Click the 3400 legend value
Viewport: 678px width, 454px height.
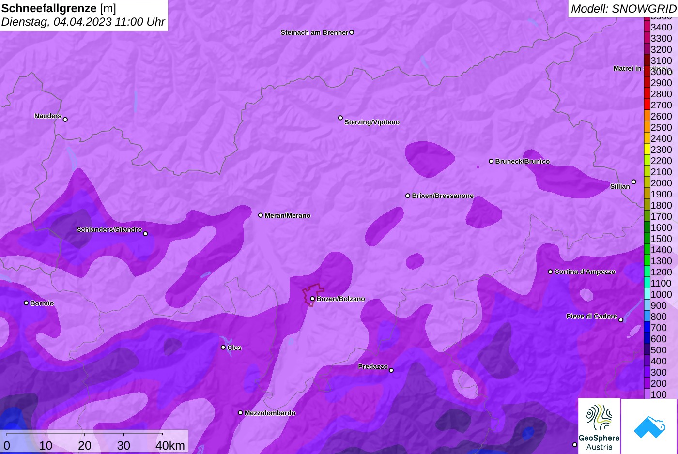click(x=661, y=27)
